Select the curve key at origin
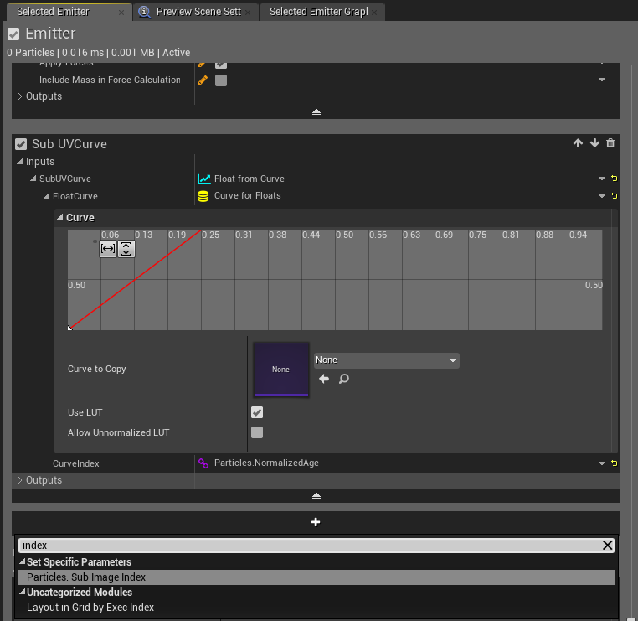 pos(69,328)
